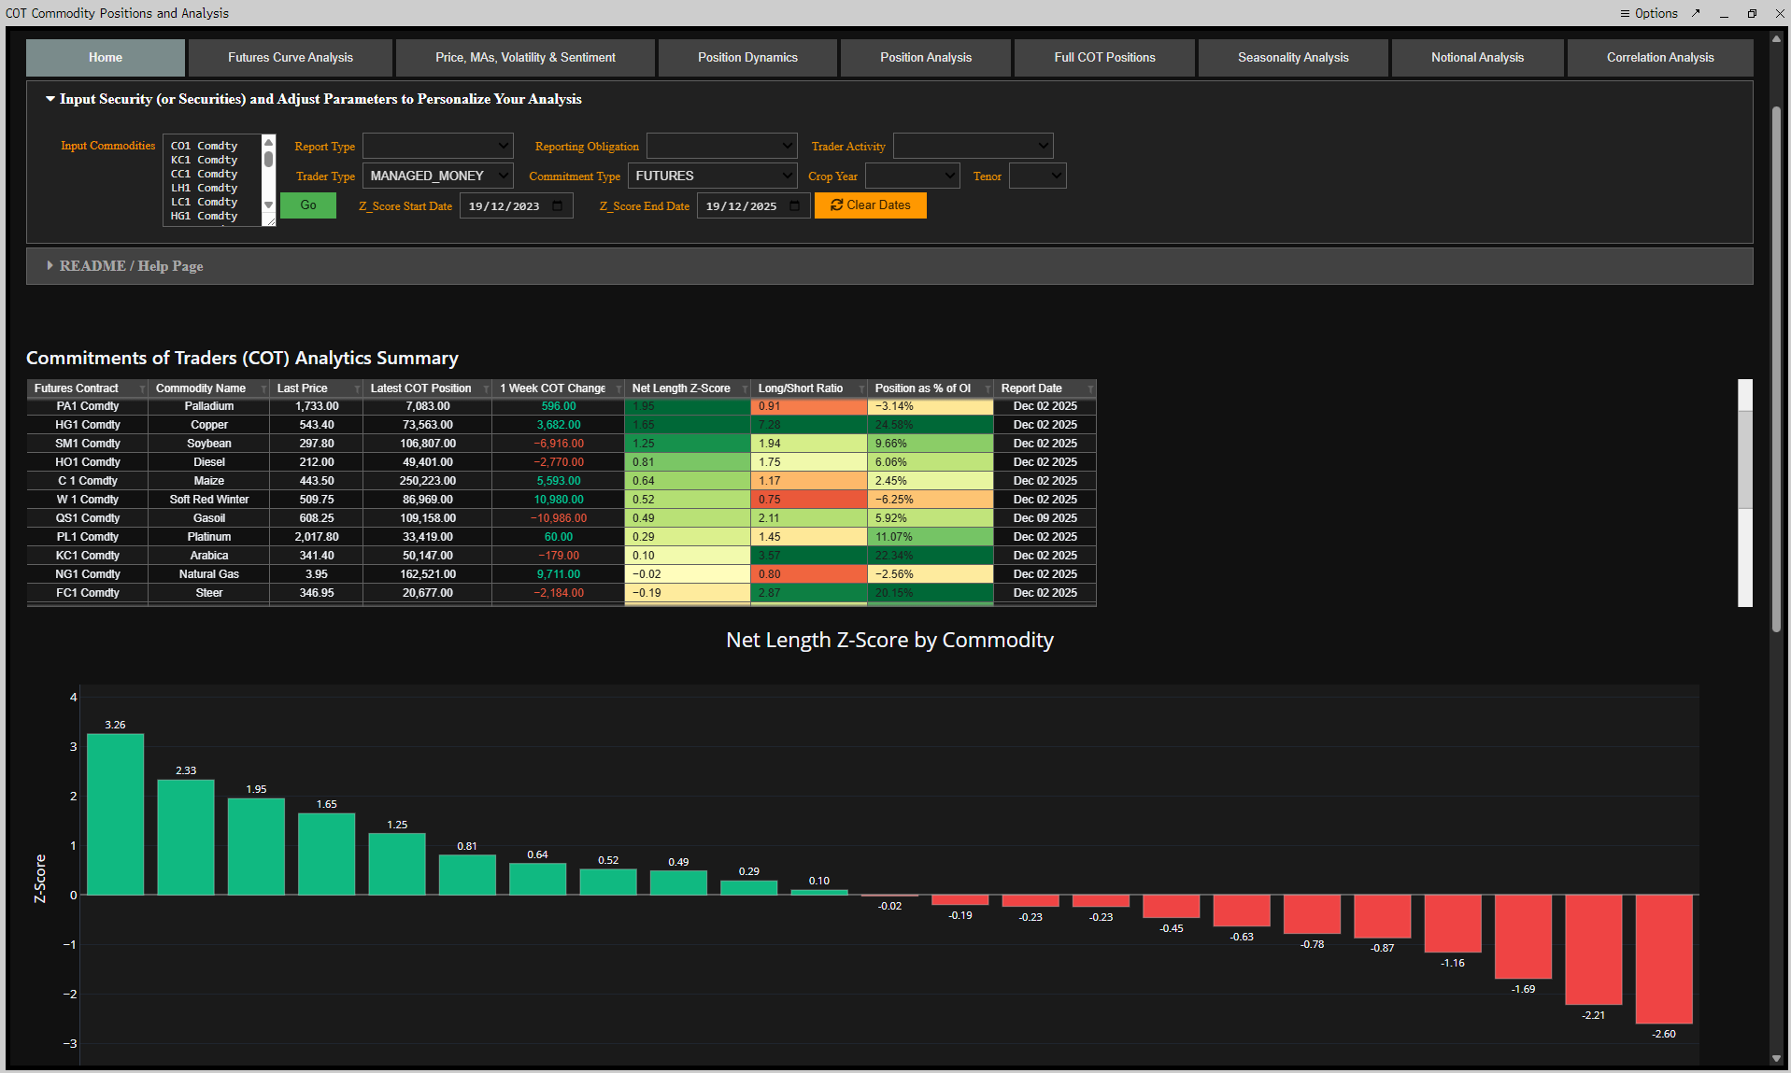Open the Seasonality Analysis tab
The width and height of the screenshot is (1791, 1073).
1293,58
